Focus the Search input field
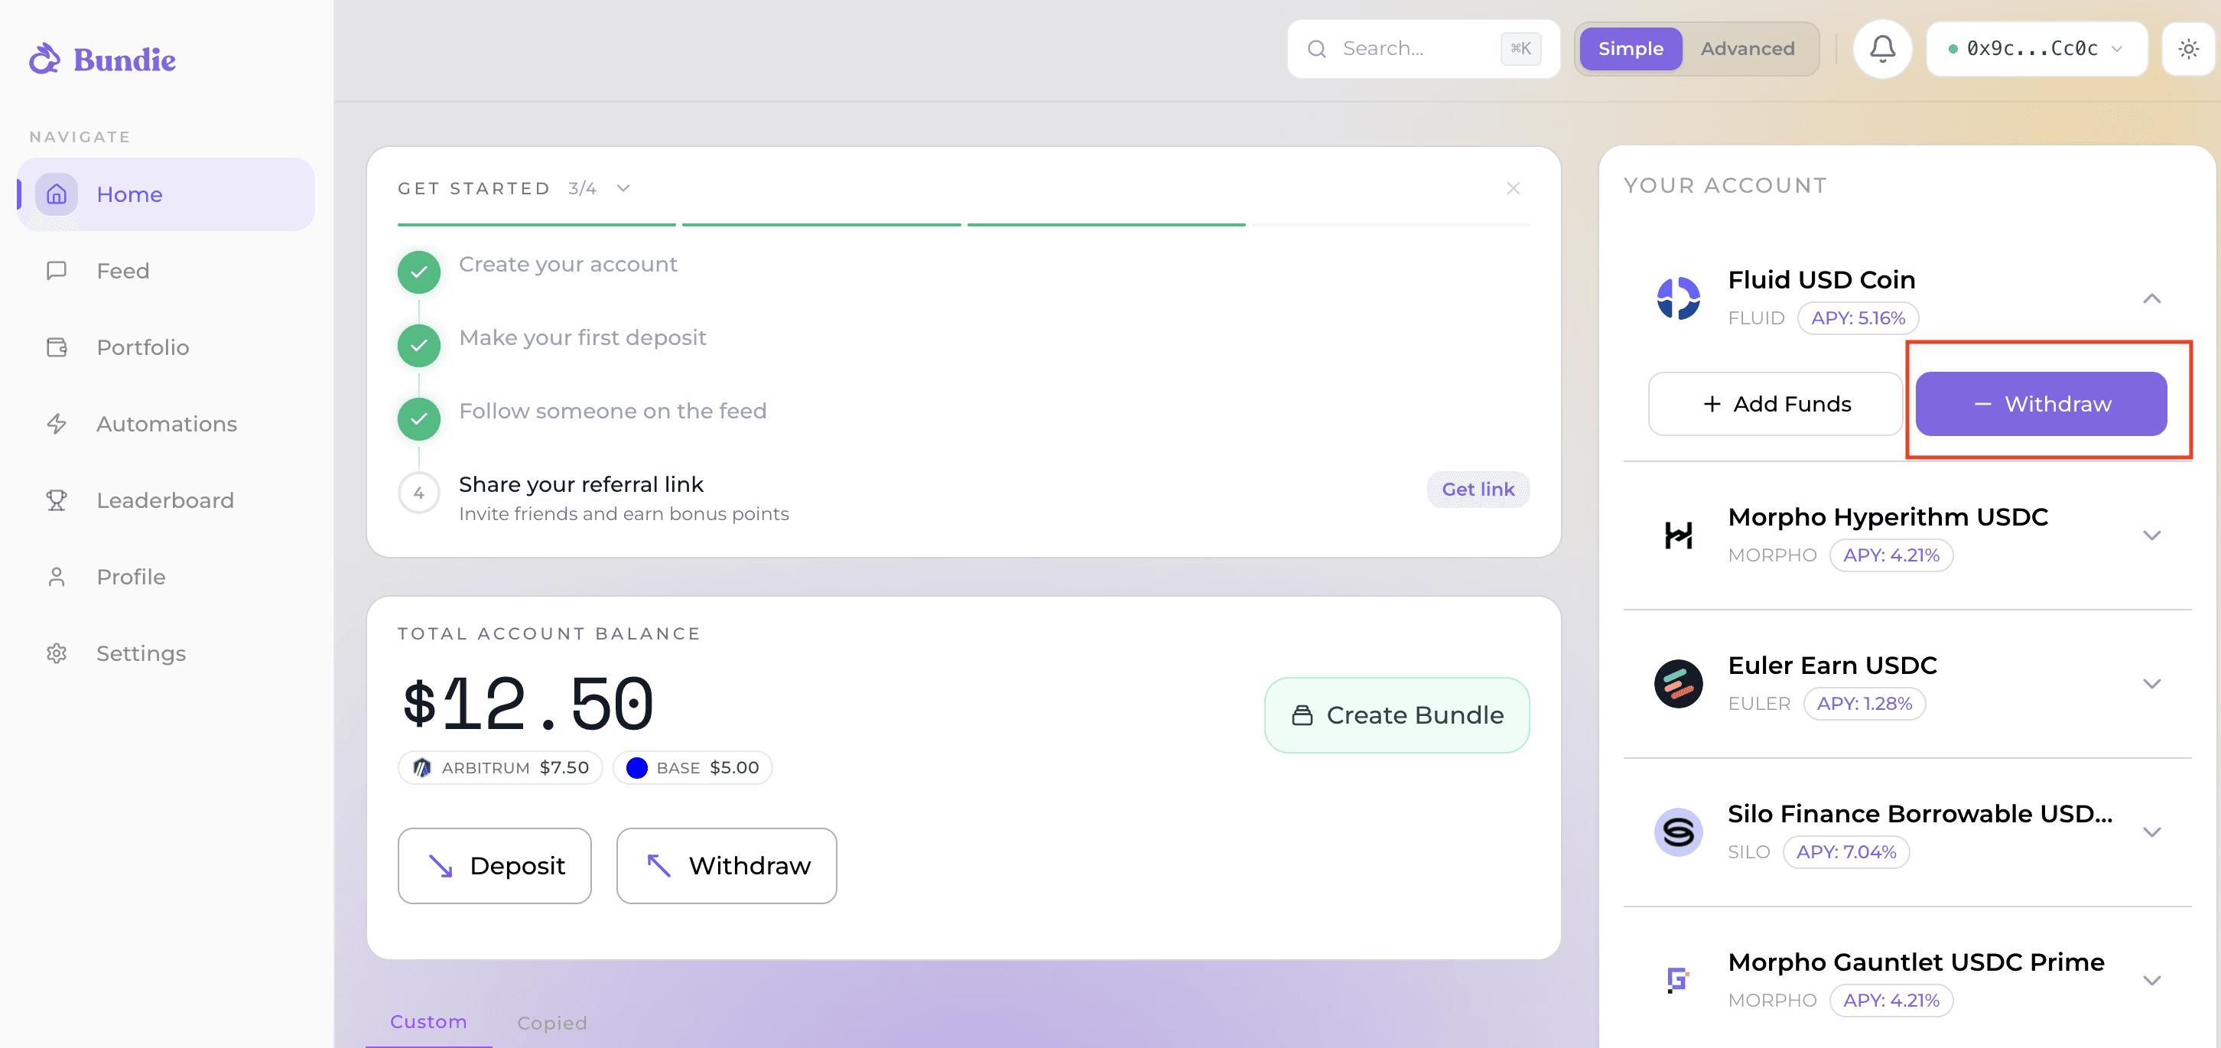Viewport: 2221px width, 1048px height. [1423, 49]
